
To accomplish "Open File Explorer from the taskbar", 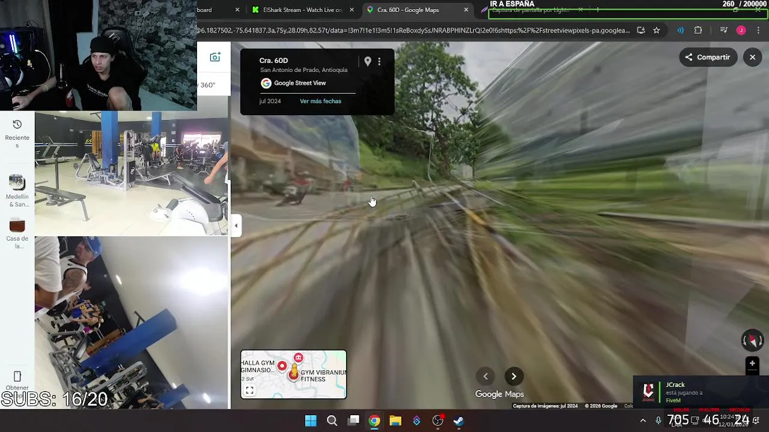I will point(395,421).
